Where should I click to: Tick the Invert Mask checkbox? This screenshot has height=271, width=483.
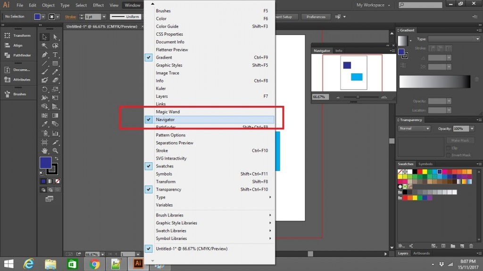click(448, 155)
